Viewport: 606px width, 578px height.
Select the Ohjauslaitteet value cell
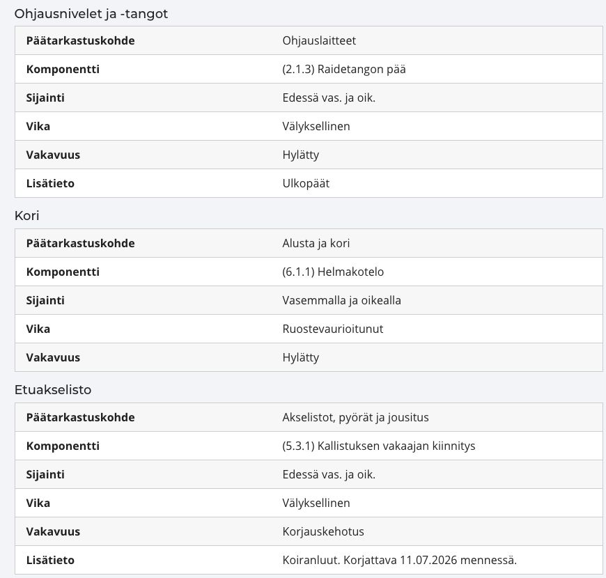pyautogui.click(x=319, y=40)
